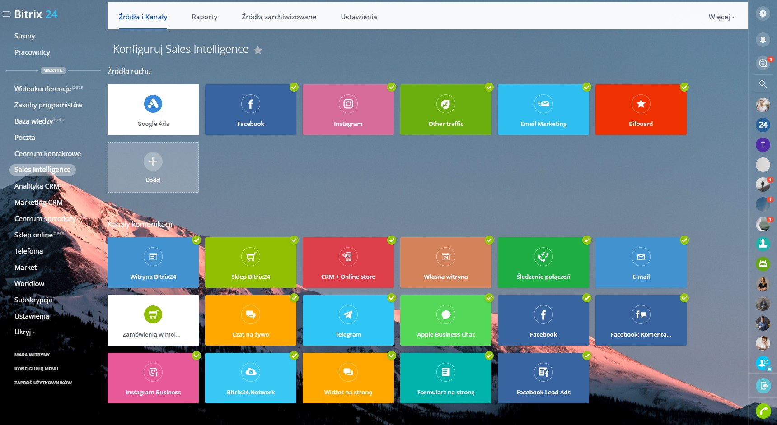Image resolution: width=777 pixels, height=425 pixels.
Task: Toggle the checkmark on E-mail channel tile
Action: (684, 240)
